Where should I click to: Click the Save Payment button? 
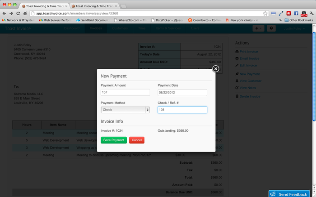(114, 140)
